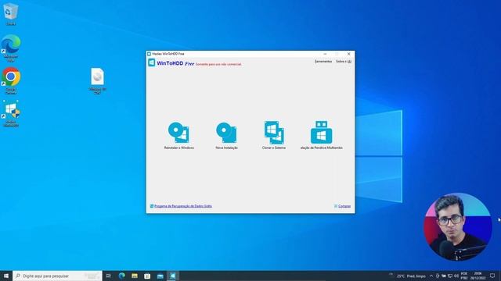Viewport: 501px width, 281px height.
Task: Open the taskbar clock and date
Action: click(478, 276)
